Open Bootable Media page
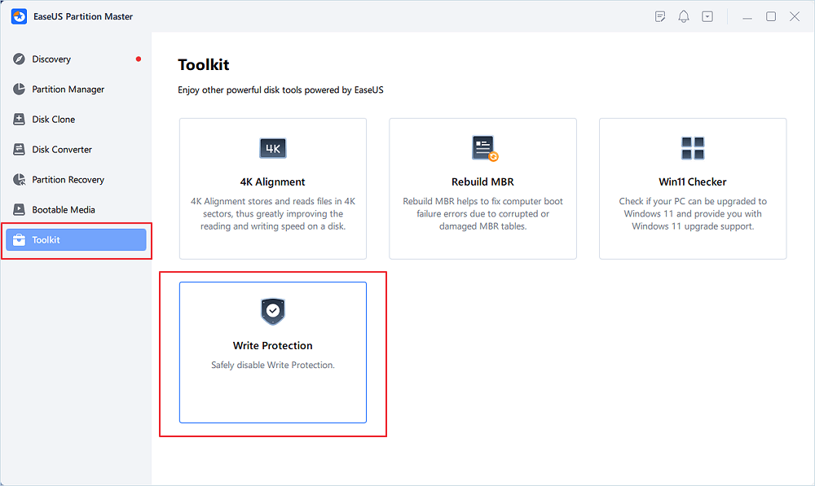The width and height of the screenshot is (815, 486). 64,210
